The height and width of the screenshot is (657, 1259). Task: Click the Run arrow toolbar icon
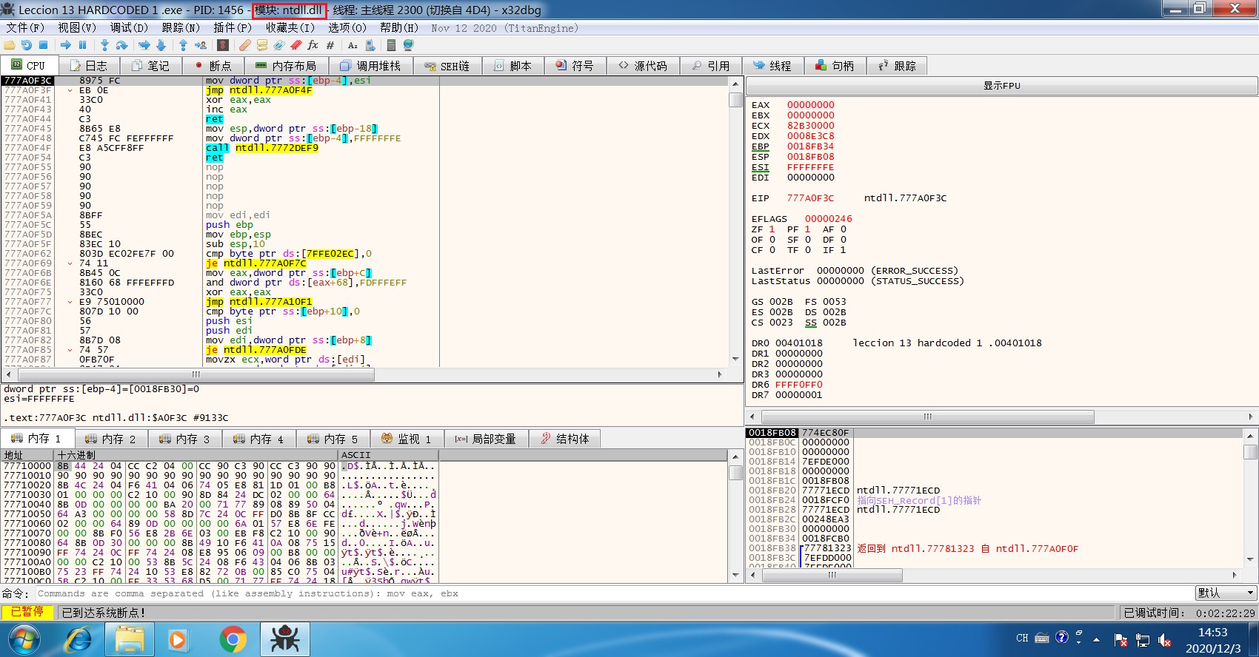(x=65, y=45)
